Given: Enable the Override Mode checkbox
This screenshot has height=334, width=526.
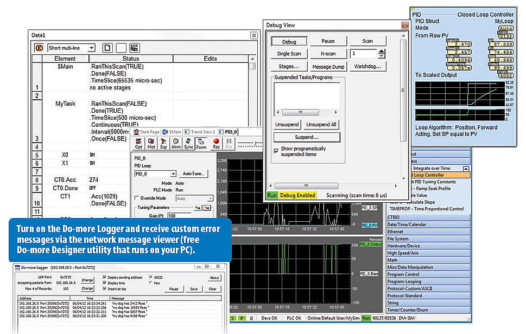Looking at the screenshot, I should point(137,198).
